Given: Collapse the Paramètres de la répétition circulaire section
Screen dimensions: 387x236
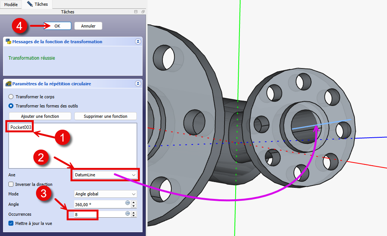Looking at the screenshot, I should pyautogui.click(x=138, y=83).
